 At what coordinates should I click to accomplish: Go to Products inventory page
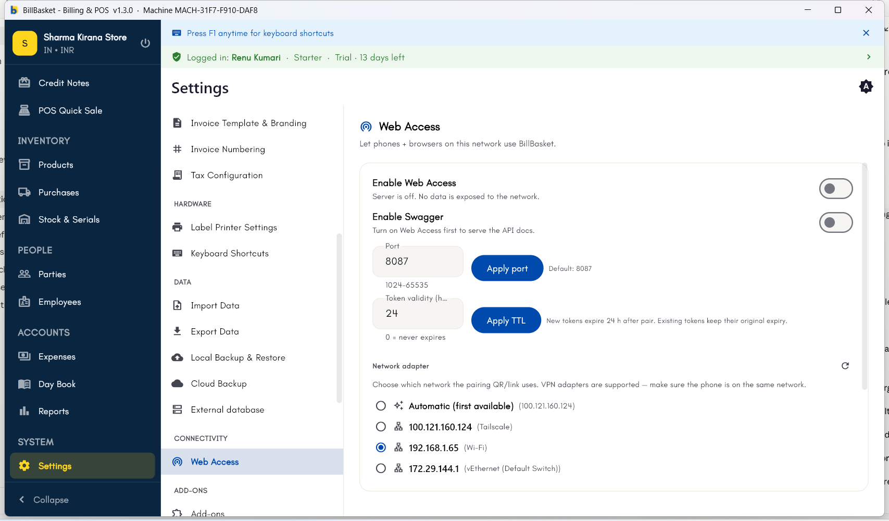82,165
